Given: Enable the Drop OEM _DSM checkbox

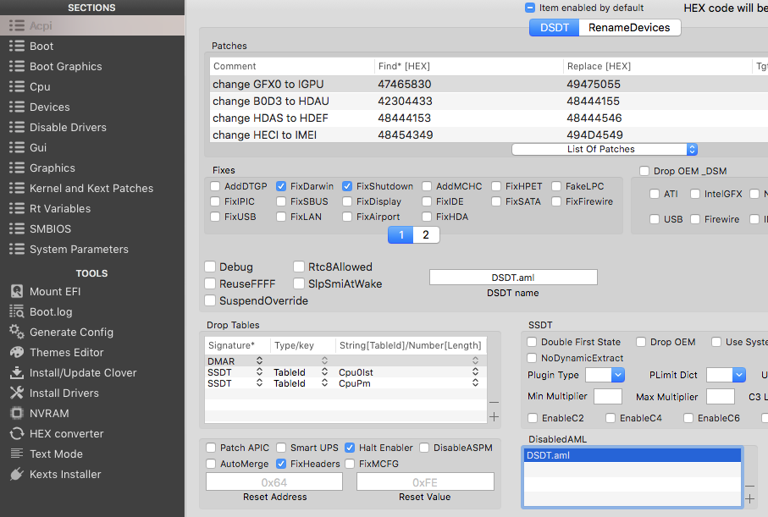Looking at the screenshot, I should (644, 171).
